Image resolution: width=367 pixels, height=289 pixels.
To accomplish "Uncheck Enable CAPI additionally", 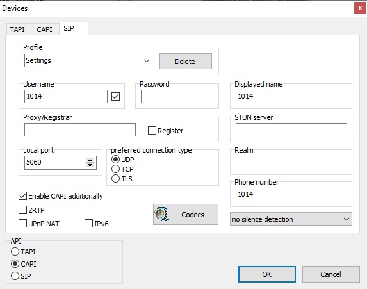I will click(x=22, y=196).
